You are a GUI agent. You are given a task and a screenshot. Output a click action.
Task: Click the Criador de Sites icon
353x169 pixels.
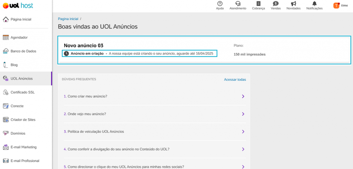(6, 120)
